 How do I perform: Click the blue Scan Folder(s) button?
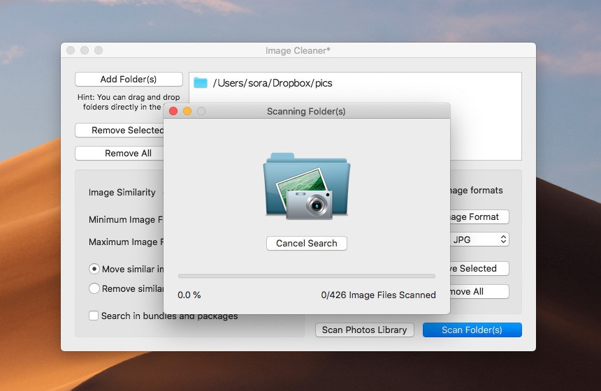(472, 330)
